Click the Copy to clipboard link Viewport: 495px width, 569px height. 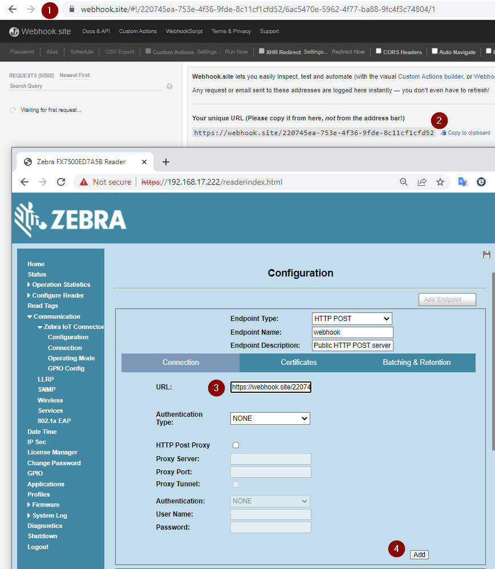click(468, 133)
